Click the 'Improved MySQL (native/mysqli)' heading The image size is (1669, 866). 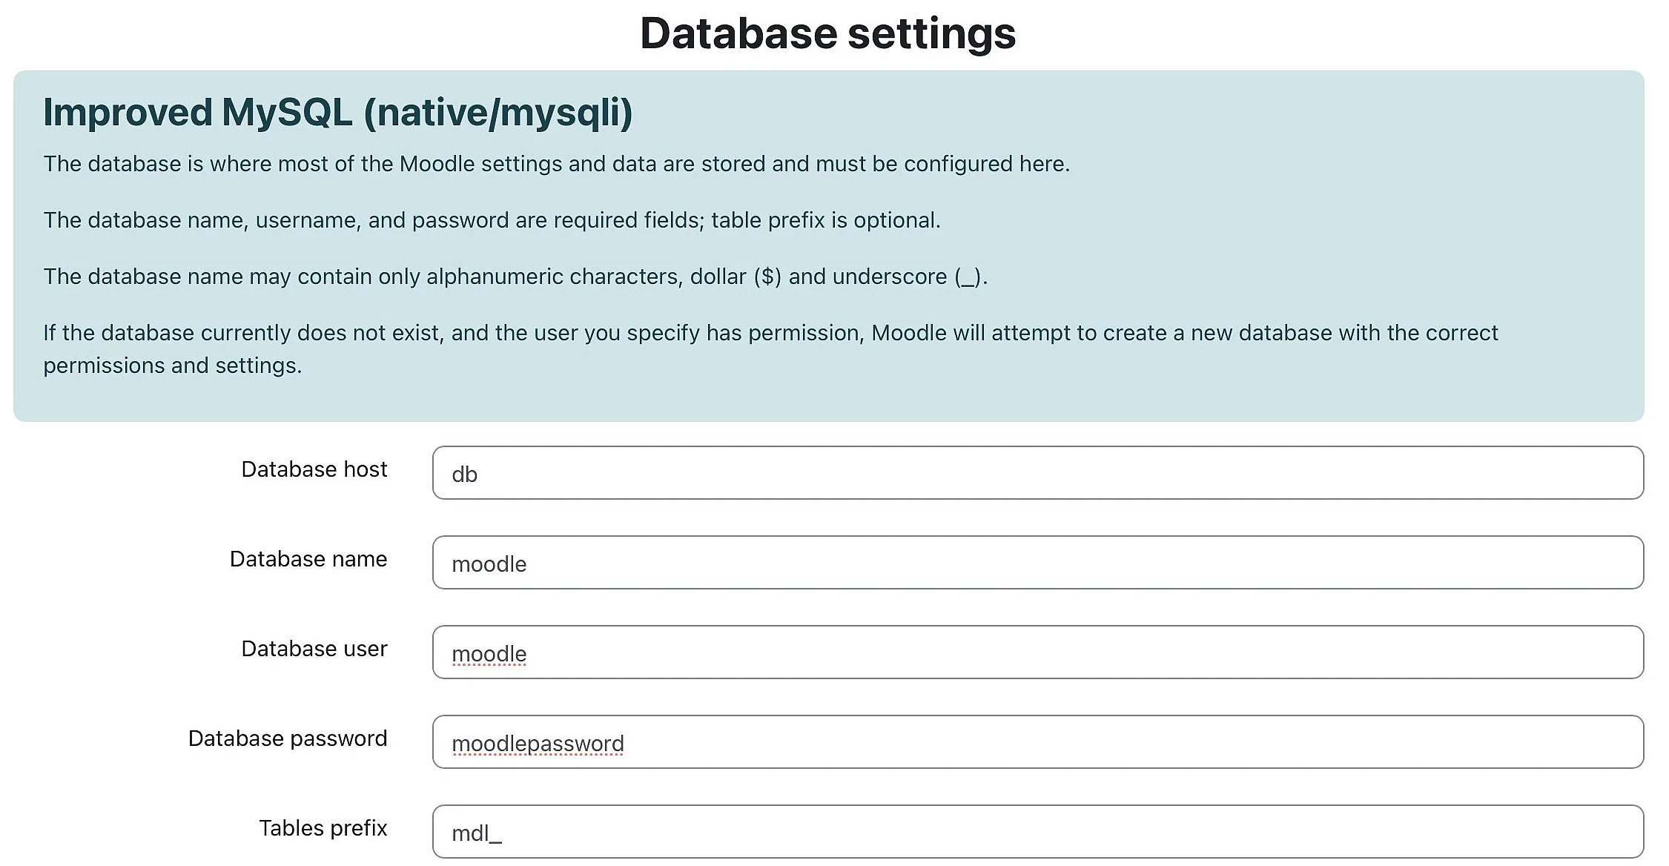coord(338,113)
